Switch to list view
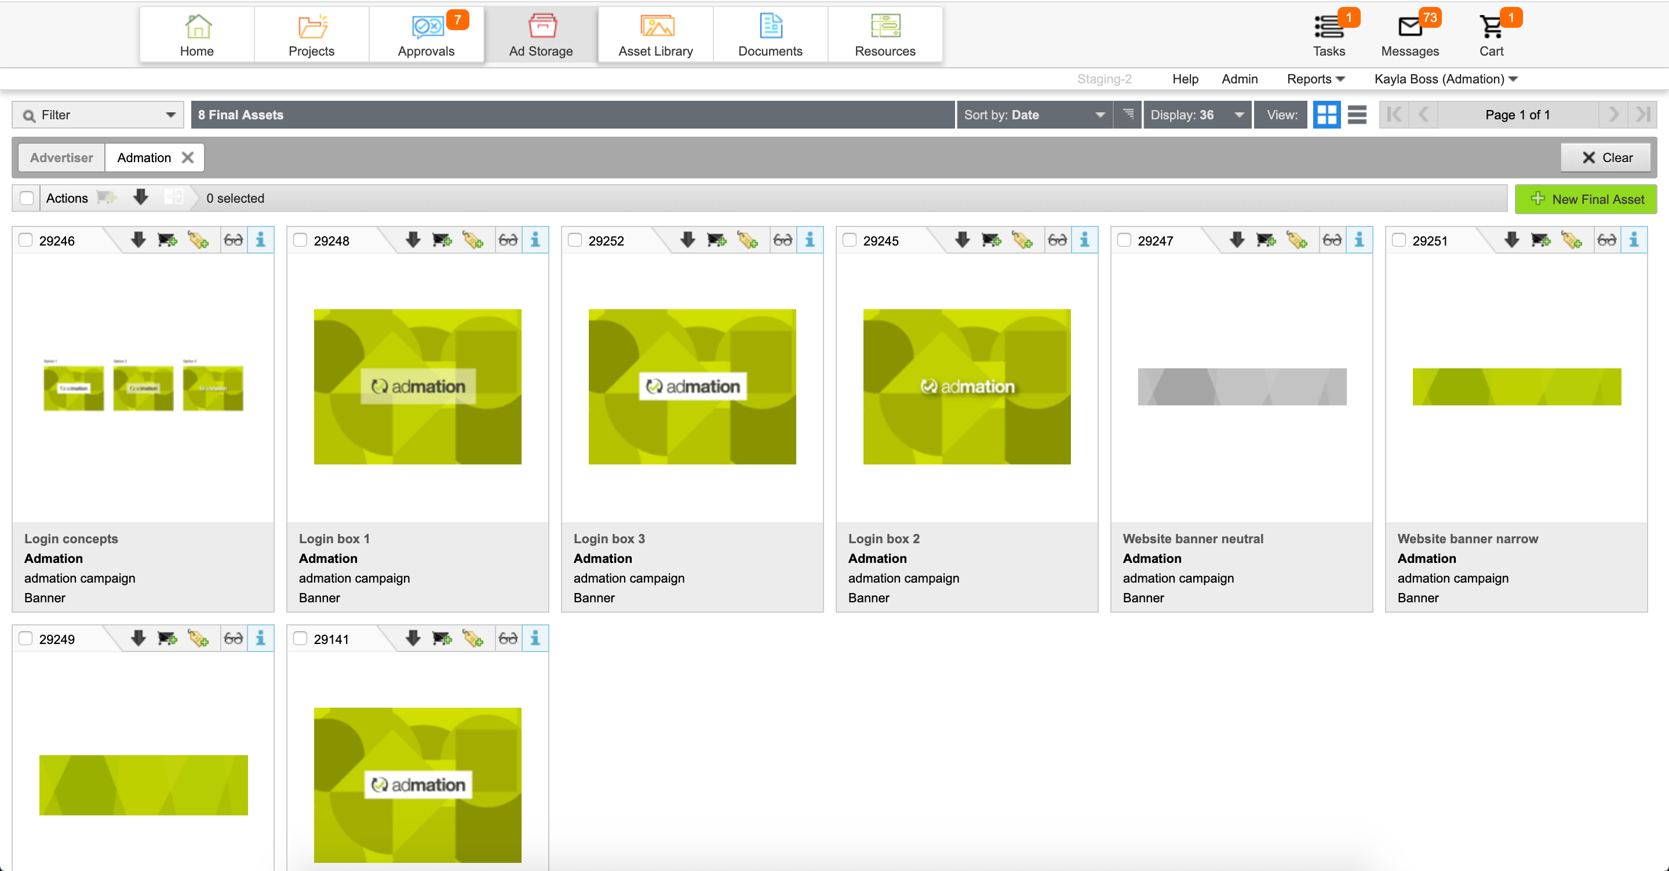Screen dimensions: 1669x871 pos(1357,115)
